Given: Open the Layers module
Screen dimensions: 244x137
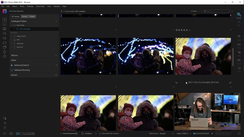Looking at the screenshot, I should click(239, 37).
